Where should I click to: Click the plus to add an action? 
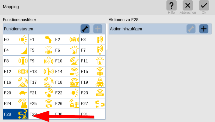tap(204, 29)
